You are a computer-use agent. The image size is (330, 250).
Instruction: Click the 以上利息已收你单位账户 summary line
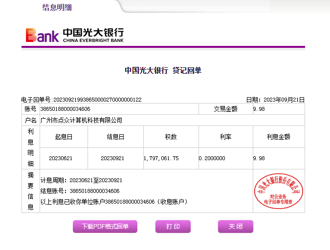tap(114, 202)
